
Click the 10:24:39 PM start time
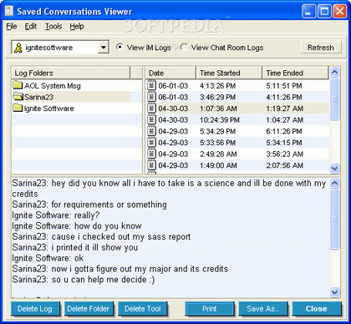tap(220, 120)
